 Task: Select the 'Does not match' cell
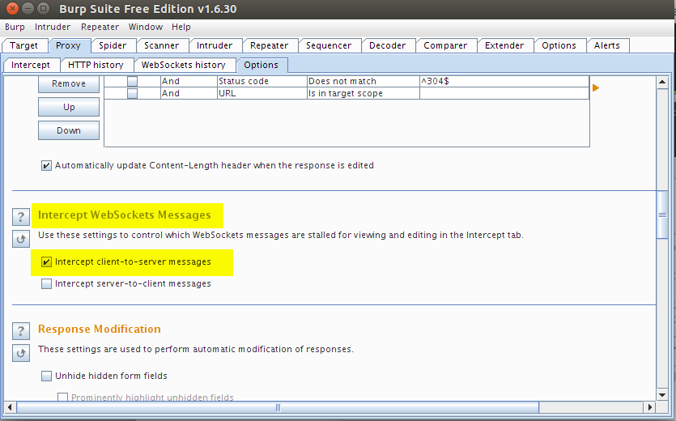pos(363,81)
